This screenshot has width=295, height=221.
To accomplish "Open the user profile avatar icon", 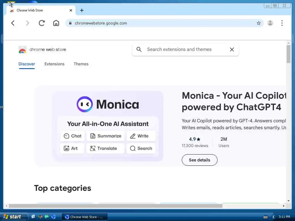I will (270, 23).
